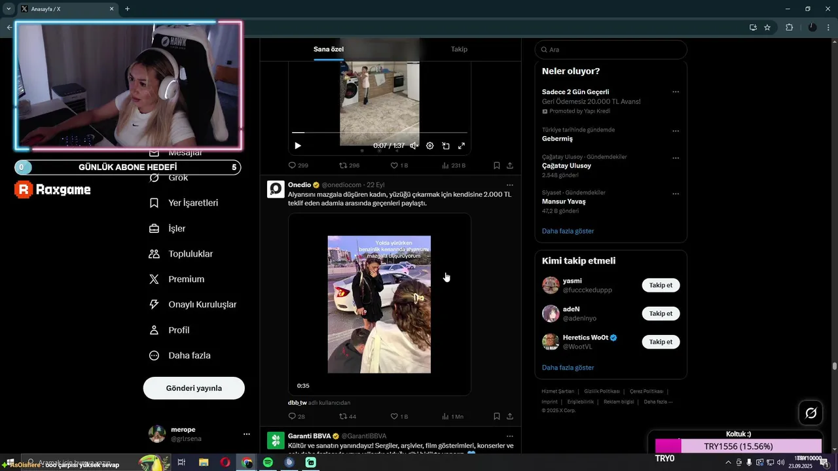Open the Çağatay Ulusoy trending topic
This screenshot has height=471, width=838.
pos(566,166)
